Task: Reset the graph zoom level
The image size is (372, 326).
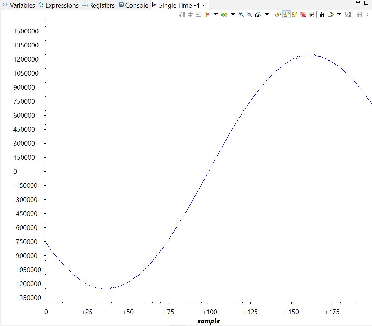Action: point(258,14)
